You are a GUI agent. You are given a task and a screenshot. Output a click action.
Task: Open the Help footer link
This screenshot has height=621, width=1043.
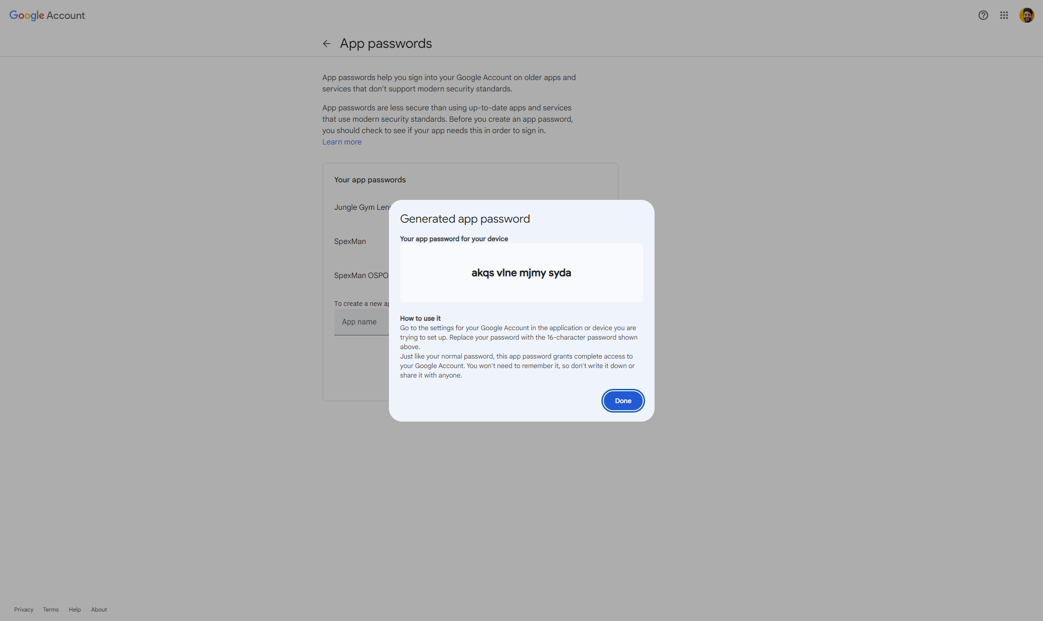[74, 610]
